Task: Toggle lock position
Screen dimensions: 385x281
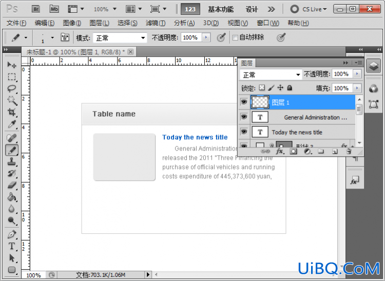Action: (x=280, y=88)
